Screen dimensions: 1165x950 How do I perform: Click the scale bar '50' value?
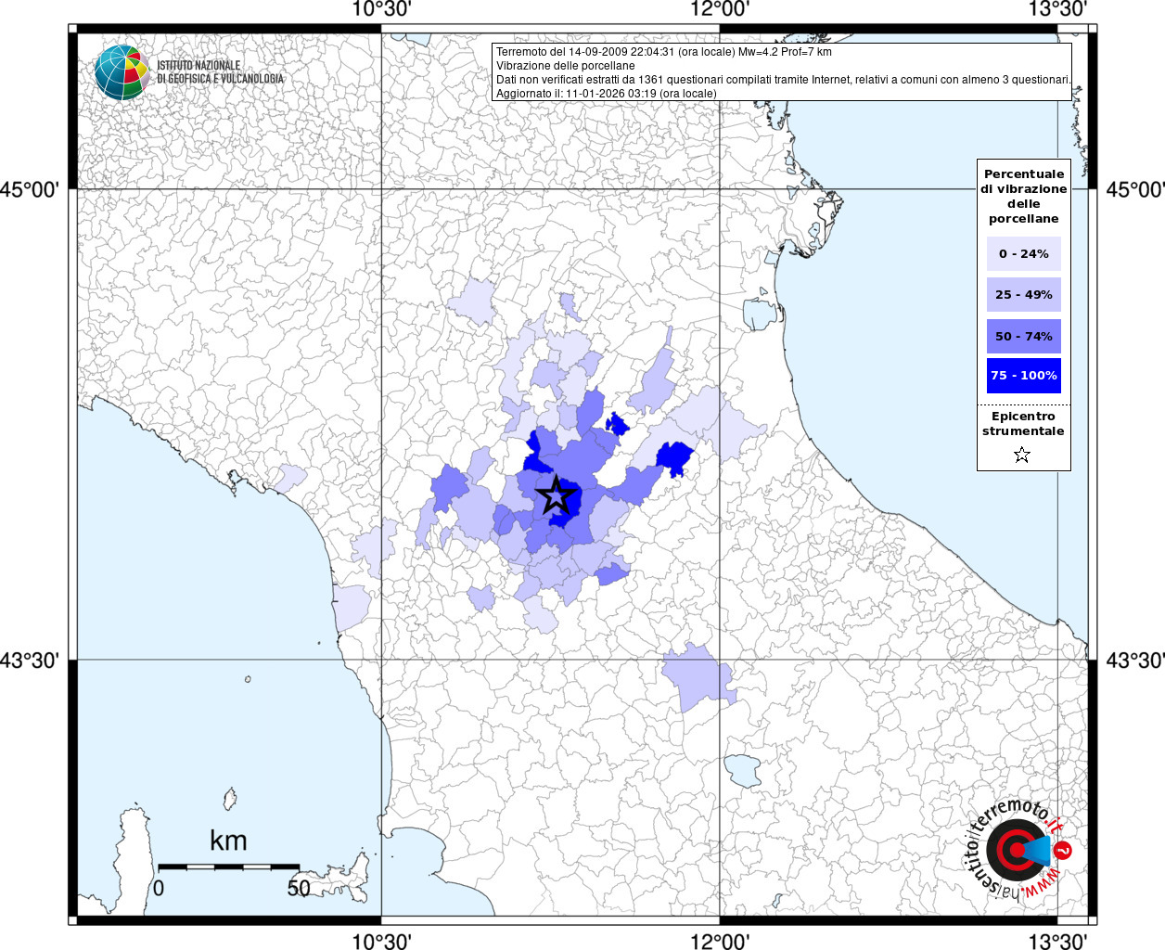(x=299, y=888)
